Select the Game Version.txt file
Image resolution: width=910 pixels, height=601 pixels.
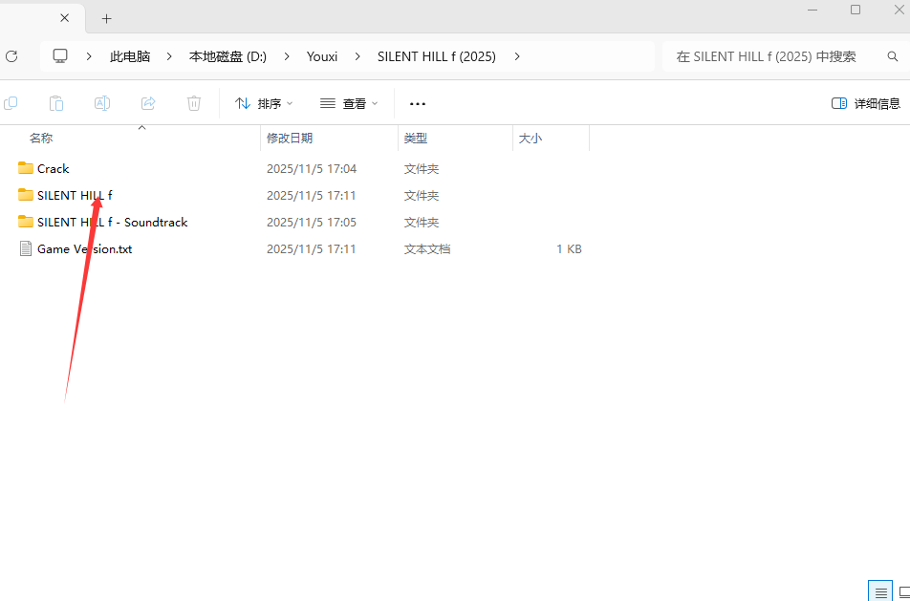point(84,249)
